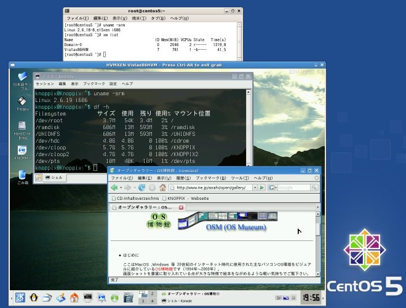Click the Iceweasel forward arrow
The image size is (406, 308).
click(128, 188)
